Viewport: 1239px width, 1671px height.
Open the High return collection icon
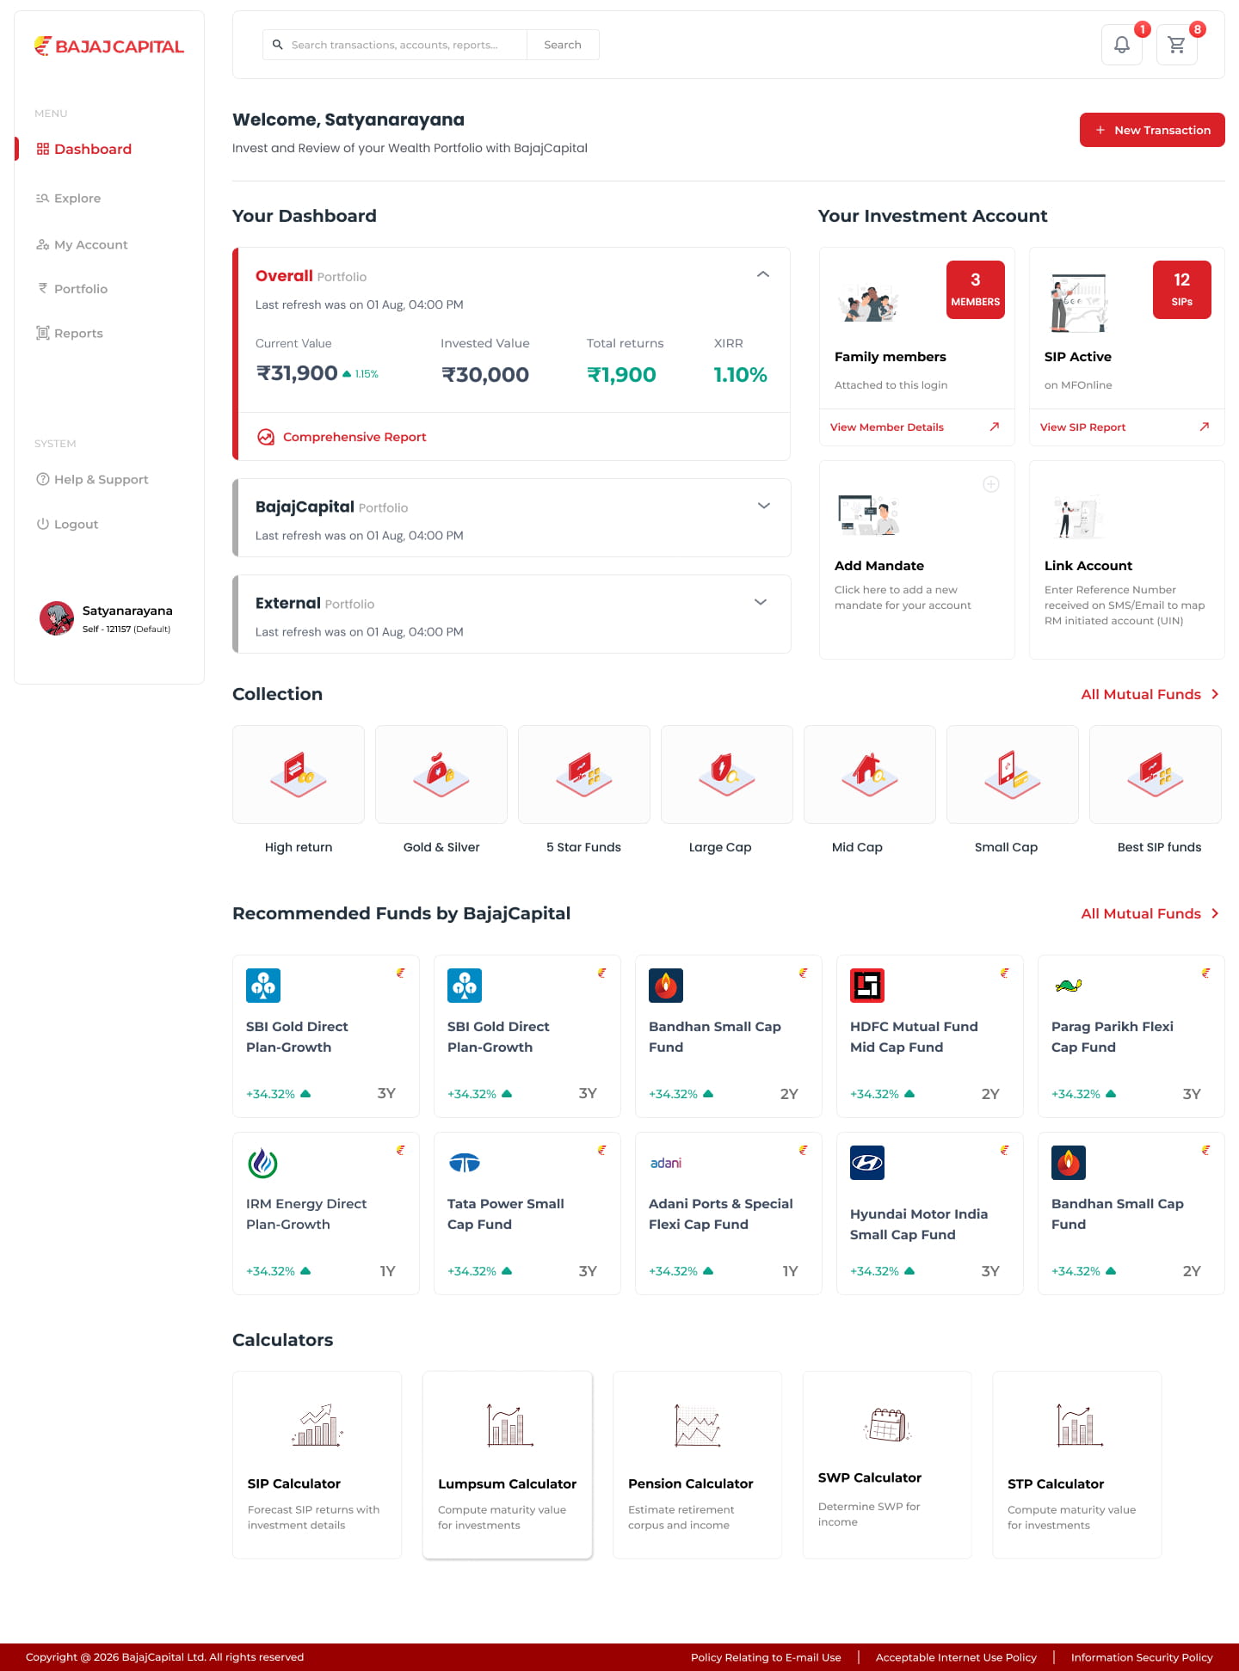(299, 774)
